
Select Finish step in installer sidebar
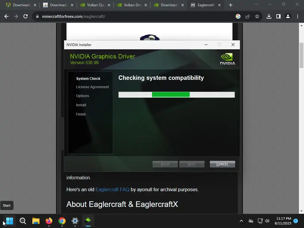click(x=81, y=114)
